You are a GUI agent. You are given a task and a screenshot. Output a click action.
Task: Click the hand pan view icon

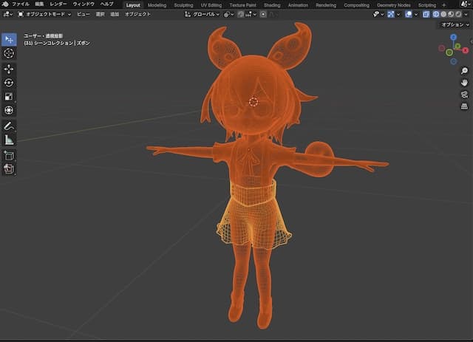pos(464,83)
